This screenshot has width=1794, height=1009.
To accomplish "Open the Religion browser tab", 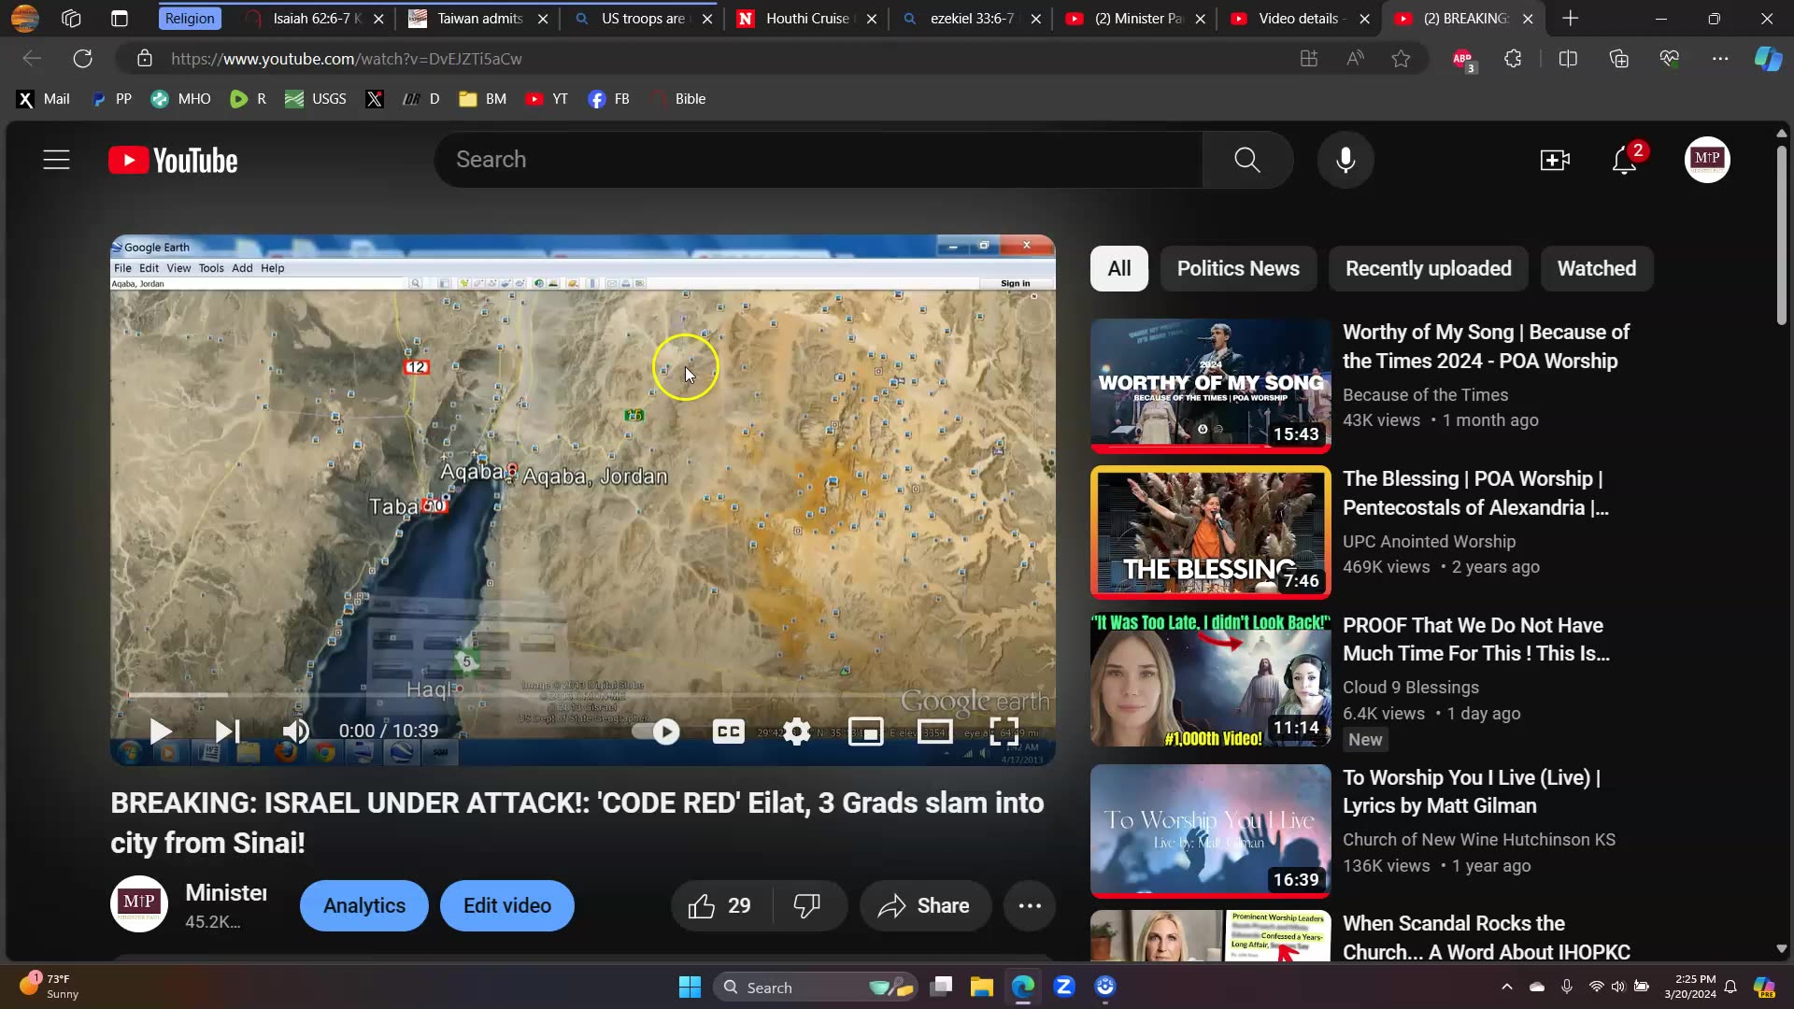I will click(x=189, y=17).
